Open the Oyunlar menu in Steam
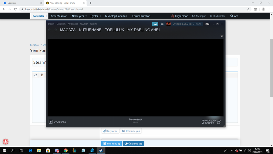 coord(84,24)
